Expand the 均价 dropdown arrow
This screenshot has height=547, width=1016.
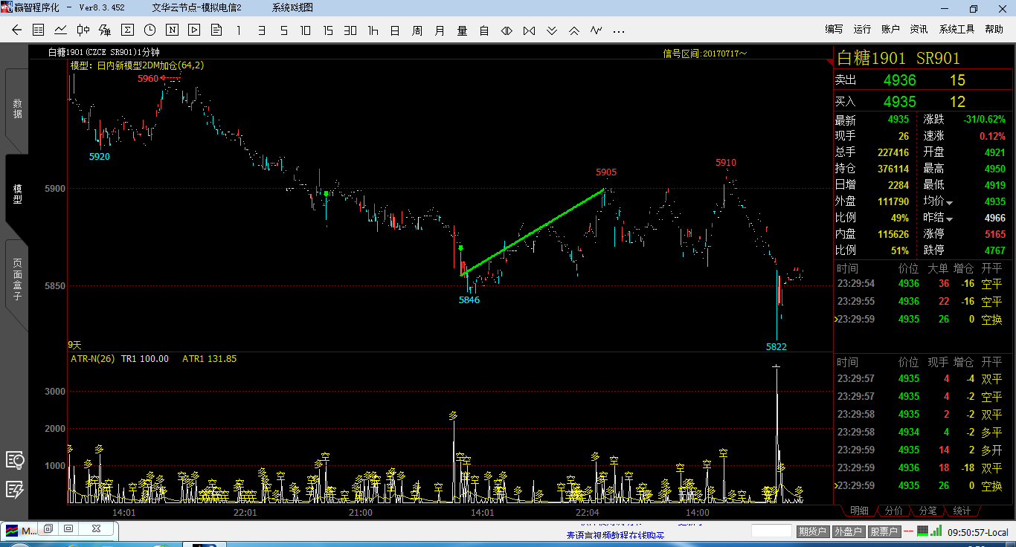[949, 202]
